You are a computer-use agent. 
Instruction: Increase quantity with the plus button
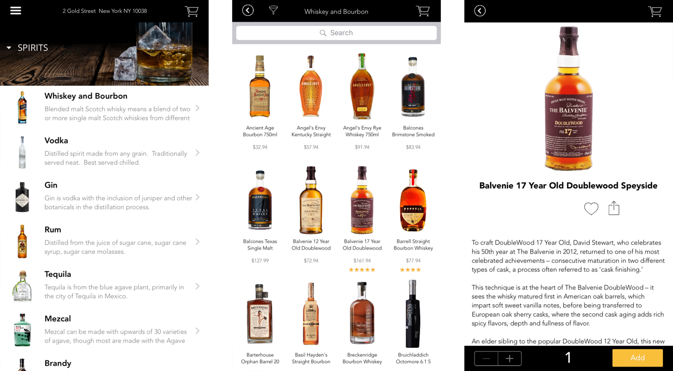click(x=510, y=358)
